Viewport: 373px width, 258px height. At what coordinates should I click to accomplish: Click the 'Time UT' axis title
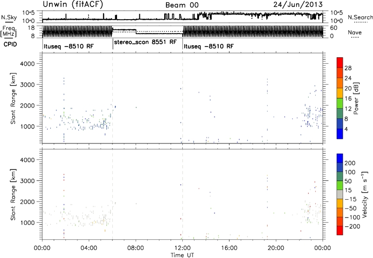point(182,255)
